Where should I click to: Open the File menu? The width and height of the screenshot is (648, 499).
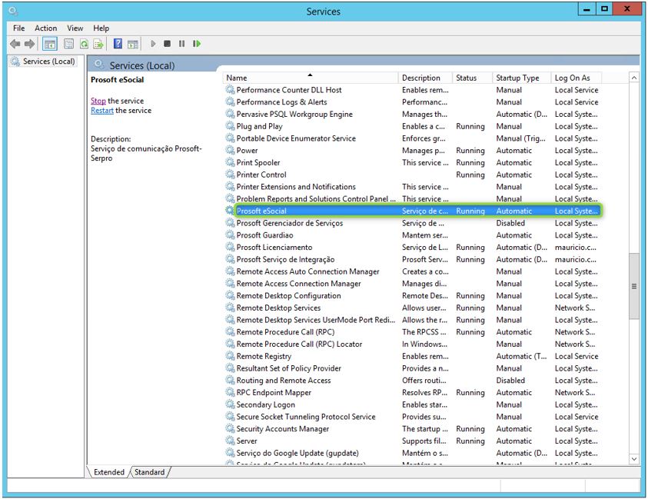(19, 28)
